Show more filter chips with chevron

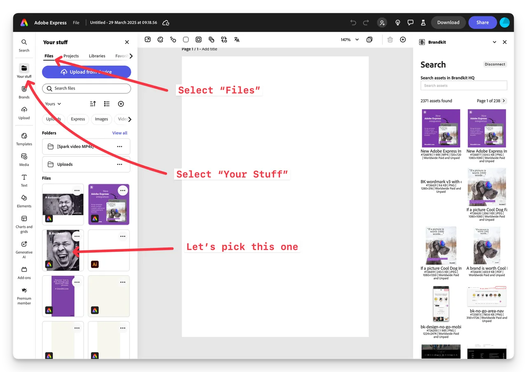tap(130, 119)
